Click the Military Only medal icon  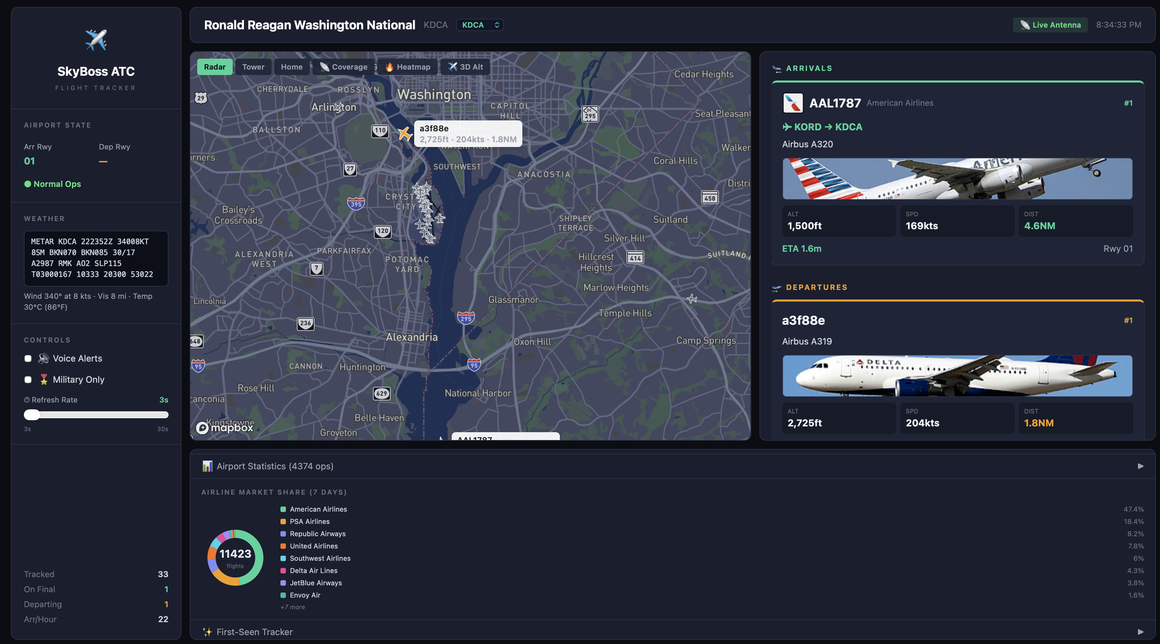click(x=44, y=380)
